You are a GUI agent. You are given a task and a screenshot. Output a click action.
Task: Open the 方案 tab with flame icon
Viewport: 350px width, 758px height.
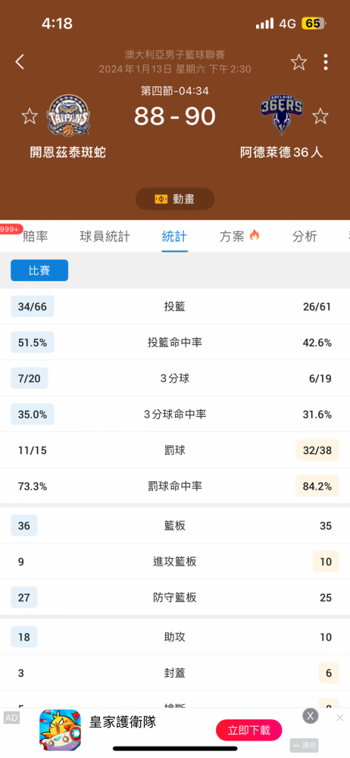(240, 236)
